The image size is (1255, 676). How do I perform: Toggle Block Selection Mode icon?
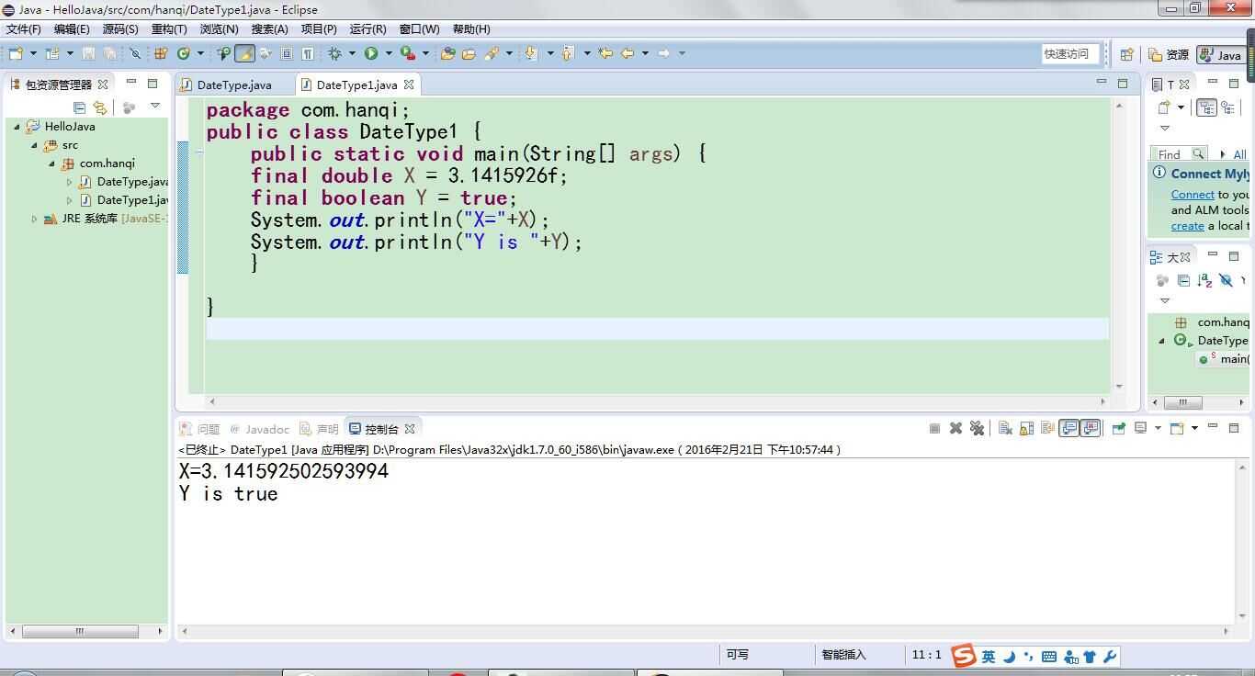[x=287, y=53]
